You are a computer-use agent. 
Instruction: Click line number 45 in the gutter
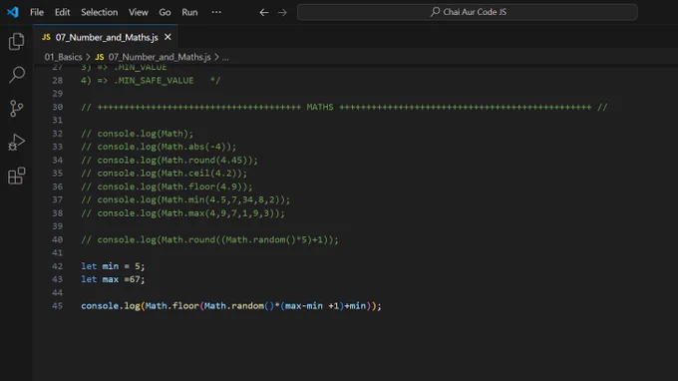tap(57, 306)
